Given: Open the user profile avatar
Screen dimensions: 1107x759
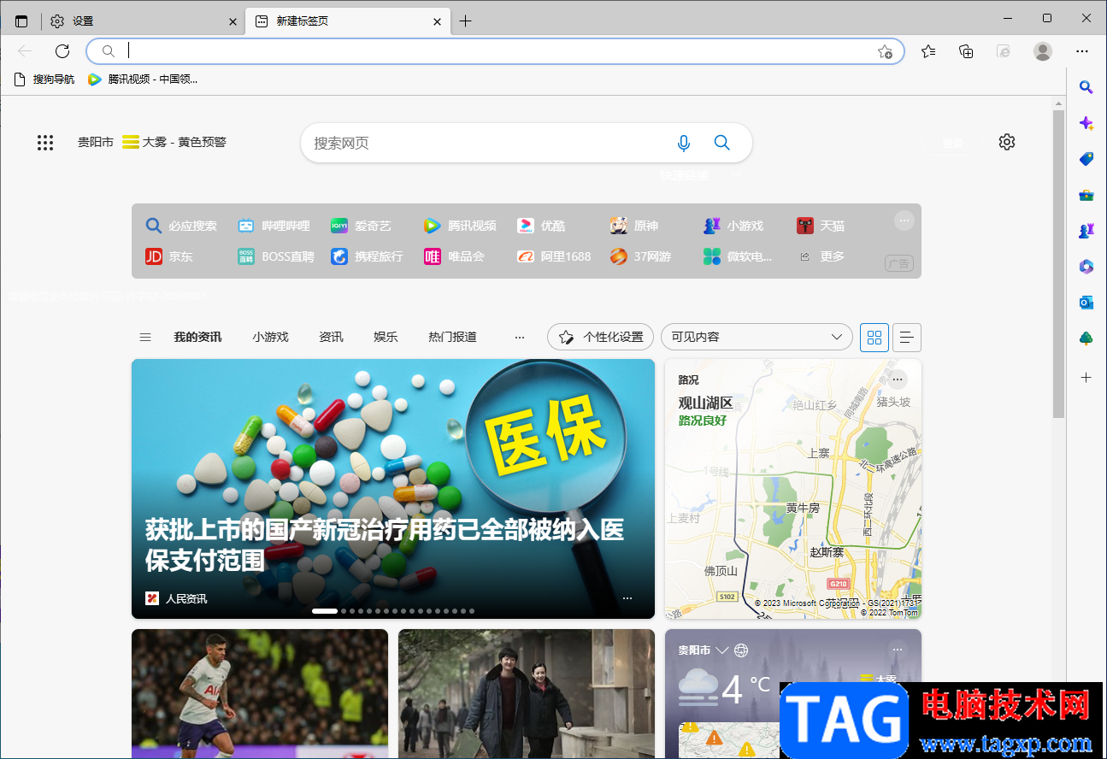Looking at the screenshot, I should coord(1043,51).
